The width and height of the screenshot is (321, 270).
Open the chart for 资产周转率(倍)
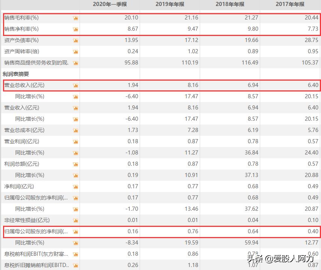pos(76,51)
